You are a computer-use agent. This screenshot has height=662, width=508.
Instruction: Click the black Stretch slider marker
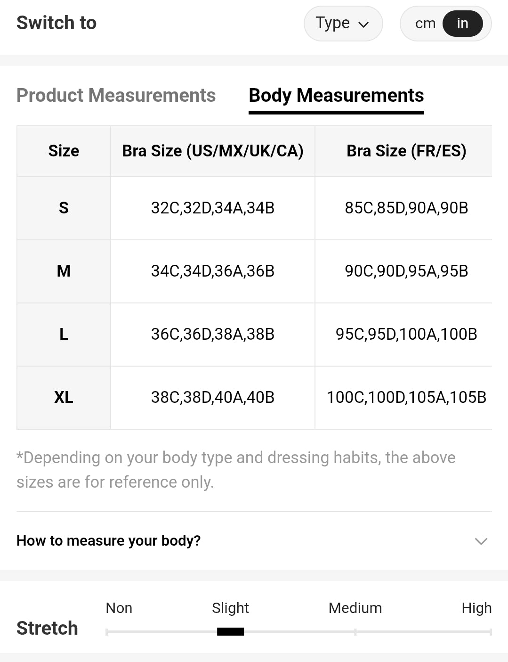(x=230, y=631)
